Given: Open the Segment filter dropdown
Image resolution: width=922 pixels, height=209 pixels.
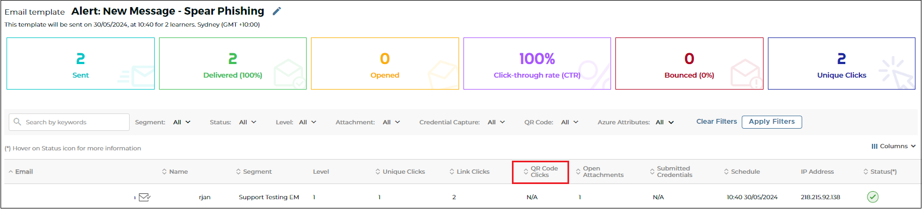Looking at the screenshot, I should (x=182, y=122).
